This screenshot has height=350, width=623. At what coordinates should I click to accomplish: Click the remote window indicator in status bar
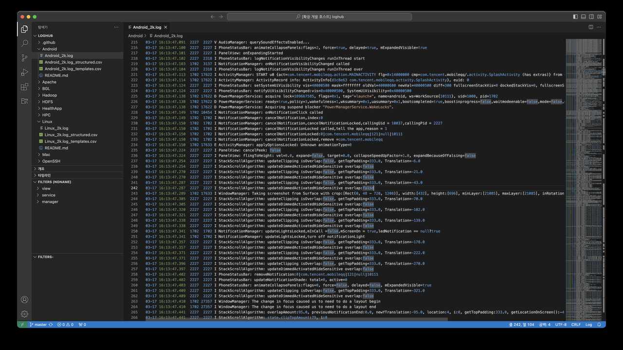click(22, 324)
